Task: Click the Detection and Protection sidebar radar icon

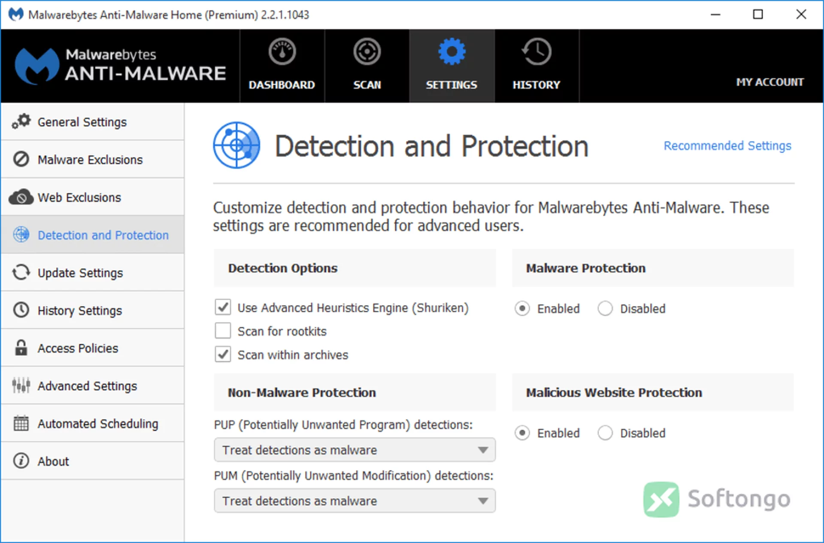Action: click(21, 235)
